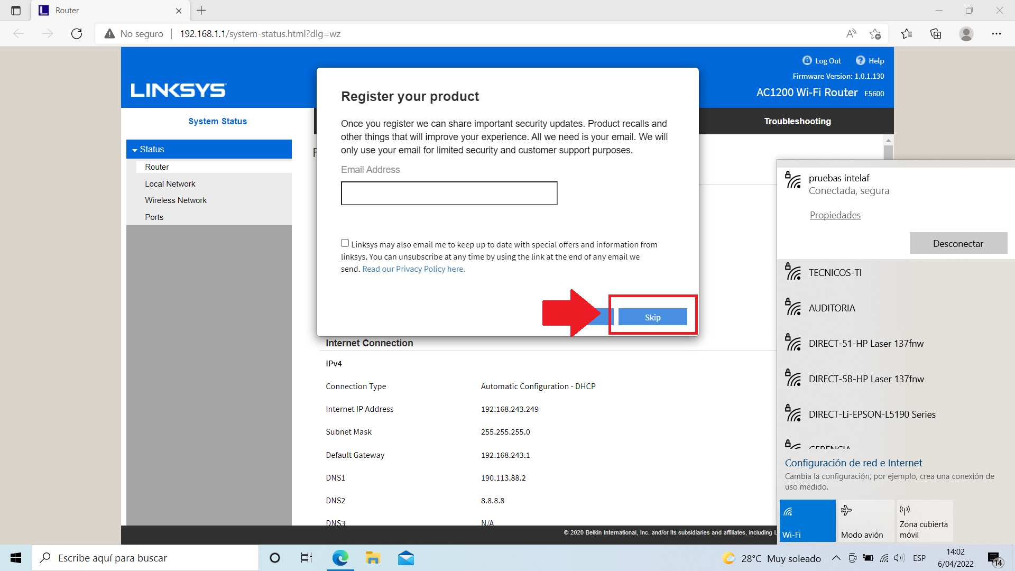The width and height of the screenshot is (1015, 571).
Task: Toggle the Wi-Fi quick action tile
Action: click(807, 521)
